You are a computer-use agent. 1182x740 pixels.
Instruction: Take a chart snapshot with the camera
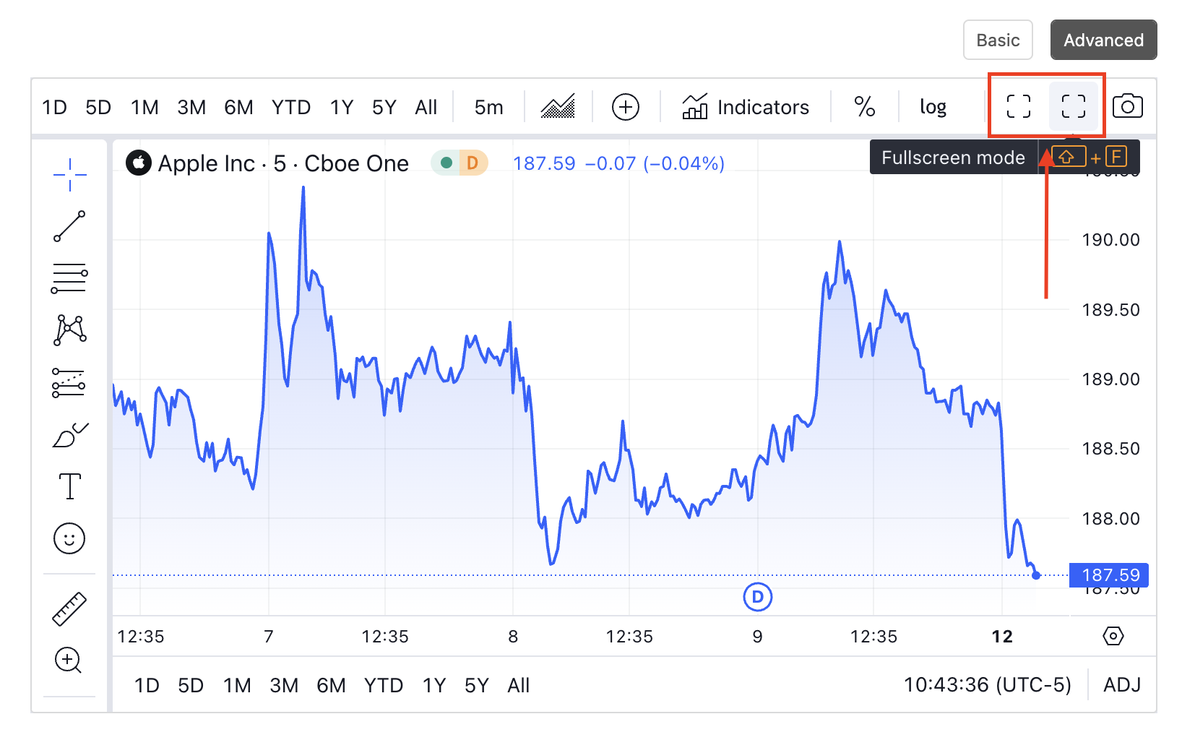tap(1127, 106)
